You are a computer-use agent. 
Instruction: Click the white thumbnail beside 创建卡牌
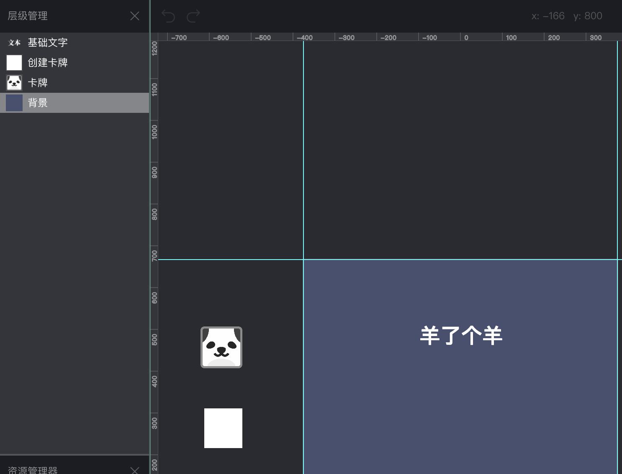pyautogui.click(x=14, y=63)
